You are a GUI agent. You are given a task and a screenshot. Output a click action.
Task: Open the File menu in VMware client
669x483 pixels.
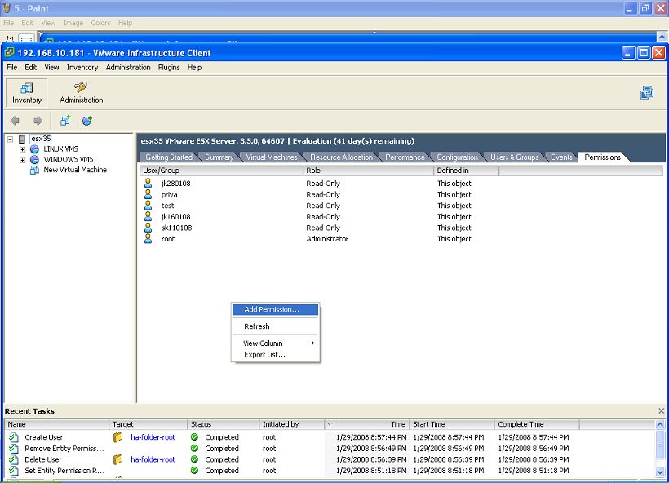[12, 68]
